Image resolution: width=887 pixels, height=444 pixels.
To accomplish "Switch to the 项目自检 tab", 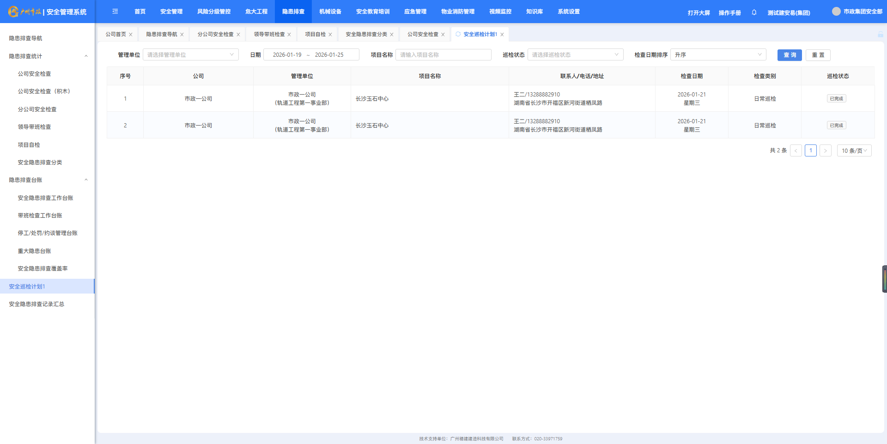I will (x=315, y=35).
